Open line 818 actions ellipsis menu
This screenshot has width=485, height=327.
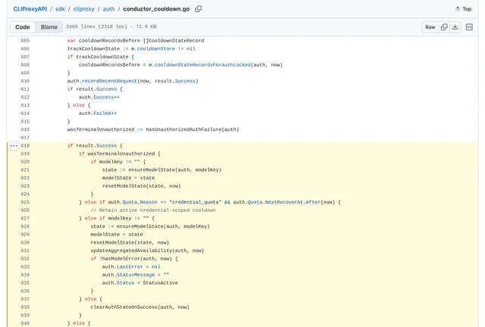[x=14, y=145]
